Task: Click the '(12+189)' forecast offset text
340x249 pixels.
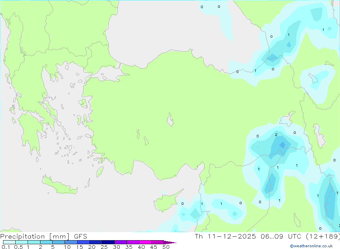Action: pos(323,236)
